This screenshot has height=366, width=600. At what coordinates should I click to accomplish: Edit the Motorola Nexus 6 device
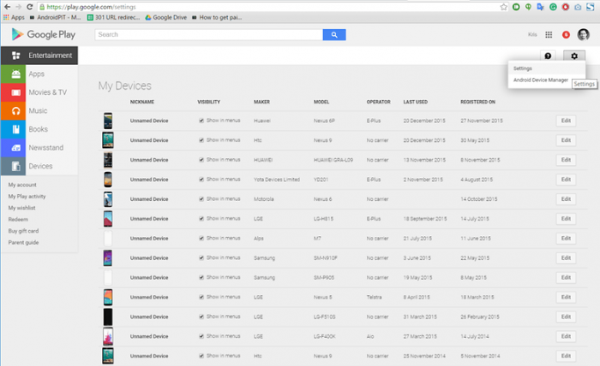[566, 199]
